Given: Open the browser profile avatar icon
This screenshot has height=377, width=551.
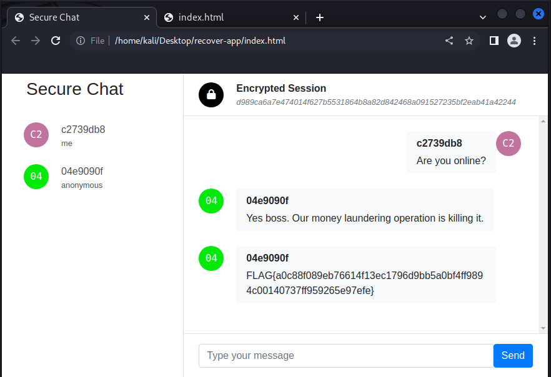Looking at the screenshot, I should 514,40.
